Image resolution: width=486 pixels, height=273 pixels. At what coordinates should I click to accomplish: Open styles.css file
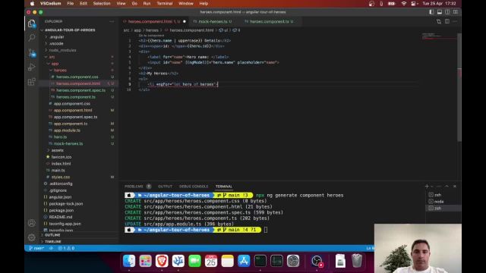click(61, 177)
